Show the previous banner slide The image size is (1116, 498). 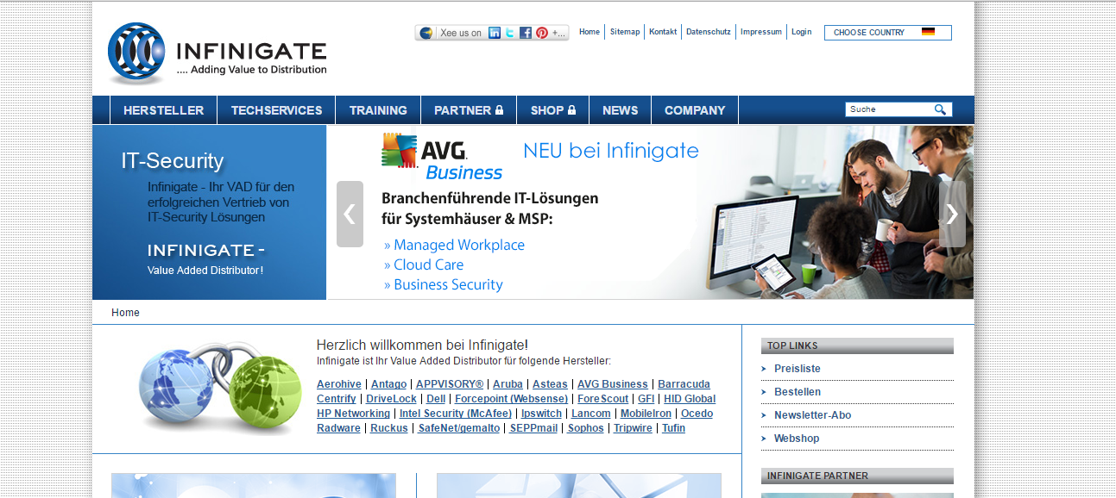coord(350,214)
